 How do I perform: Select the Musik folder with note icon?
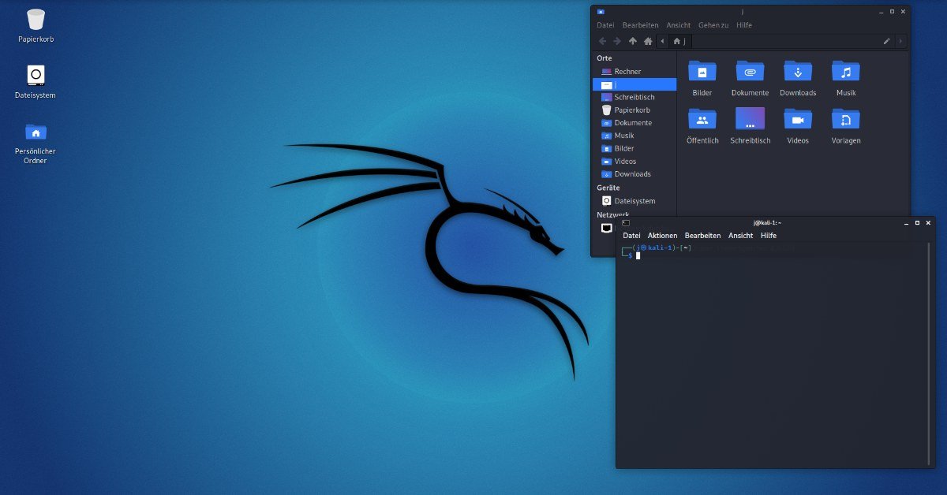click(846, 79)
